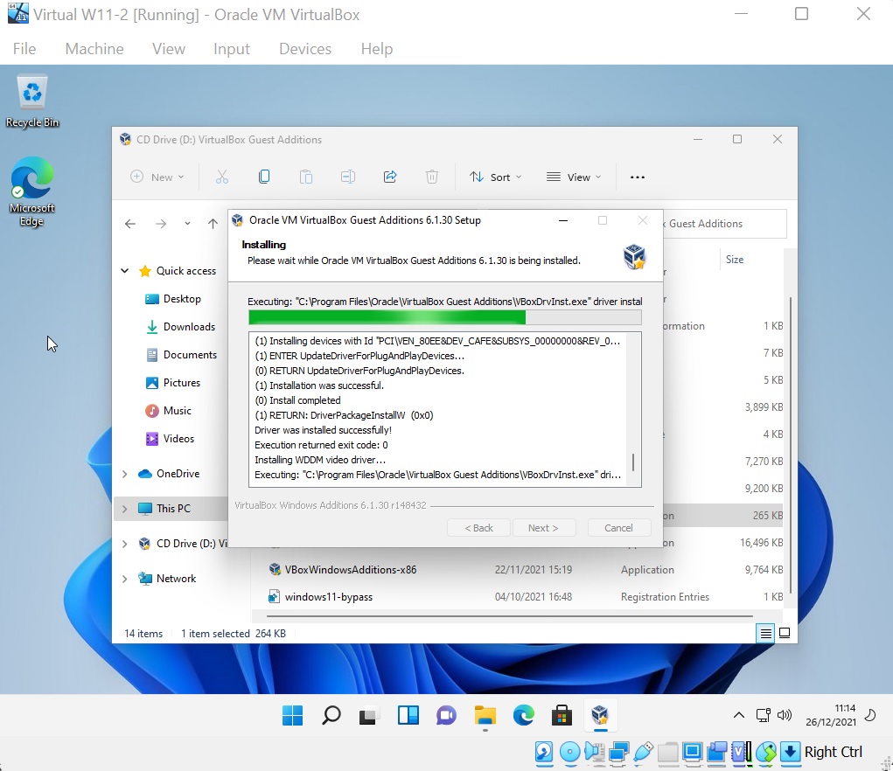Click Explorer's file list vertical scrollbar
893x771 pixels.
tap(791, 445)
